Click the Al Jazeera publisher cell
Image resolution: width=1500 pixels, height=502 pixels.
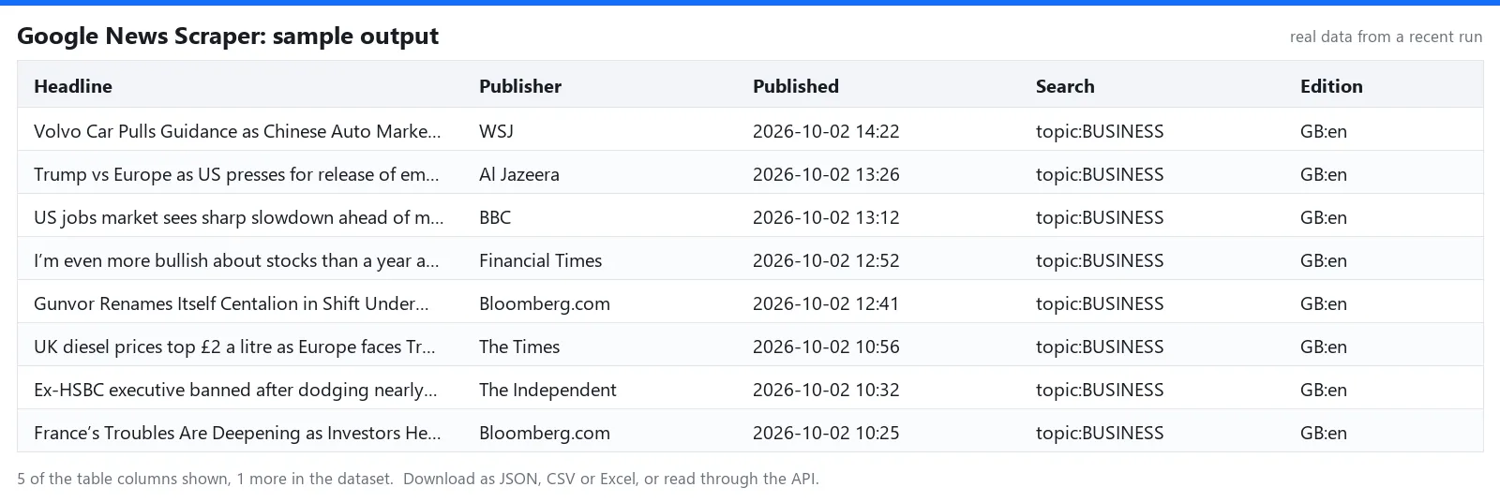point(519,174)
